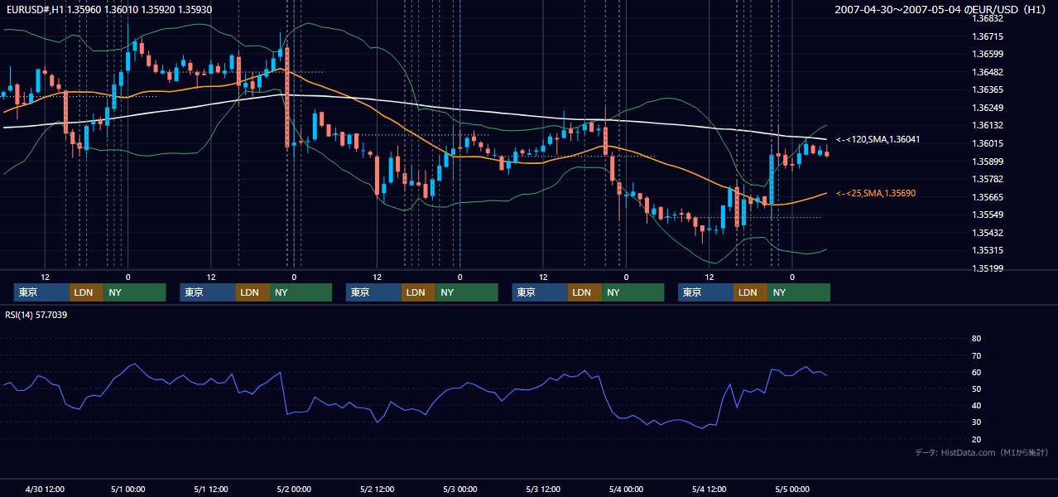
Task: Click the 1.36132 price axis value
Action: point(988,125)
